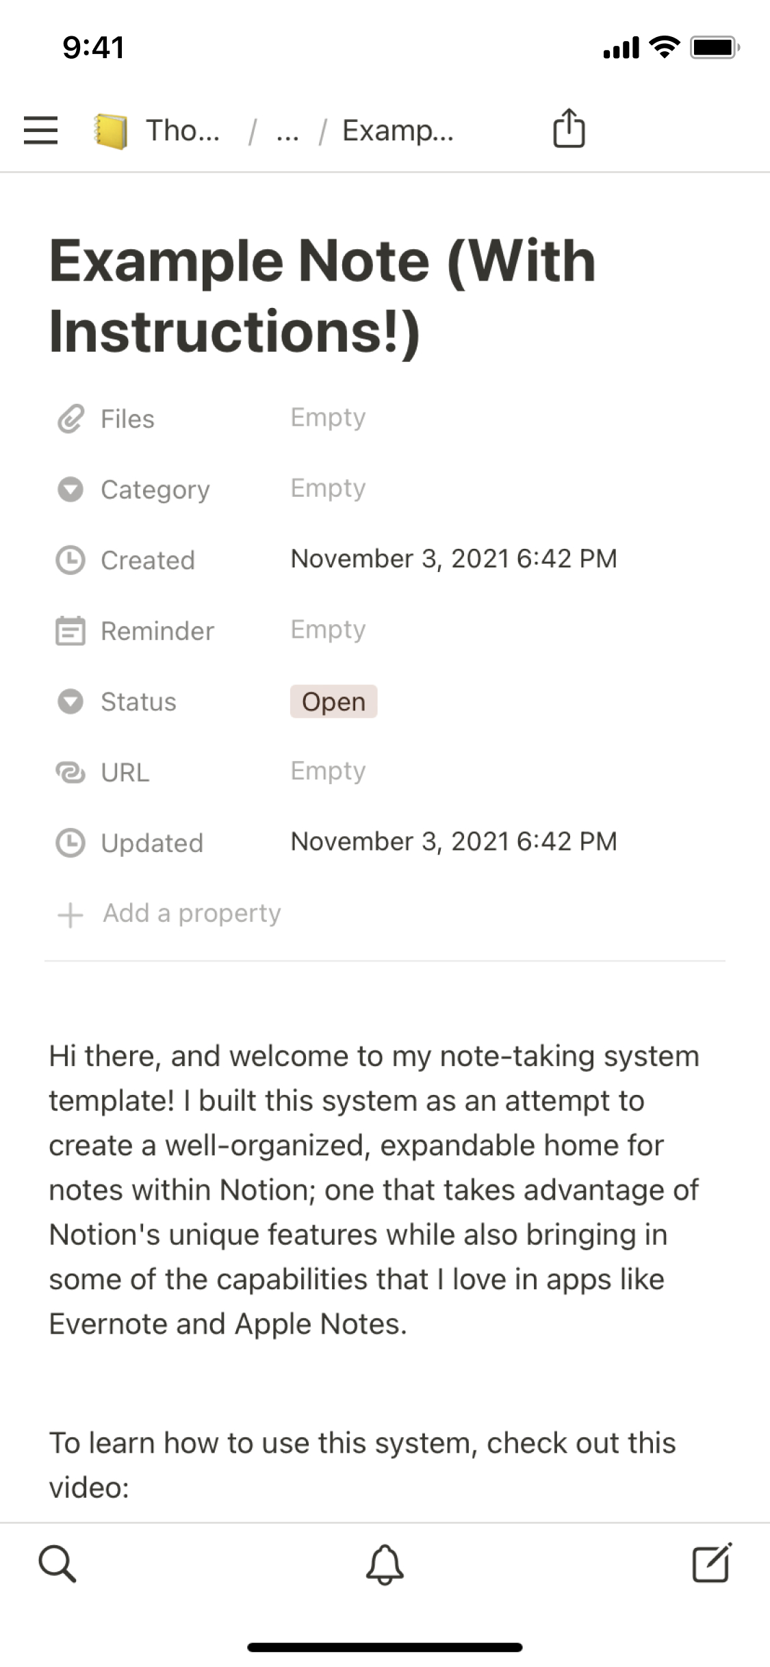Enter a value in the URL field
770x1667 pixels.
[x=328, y=771]
